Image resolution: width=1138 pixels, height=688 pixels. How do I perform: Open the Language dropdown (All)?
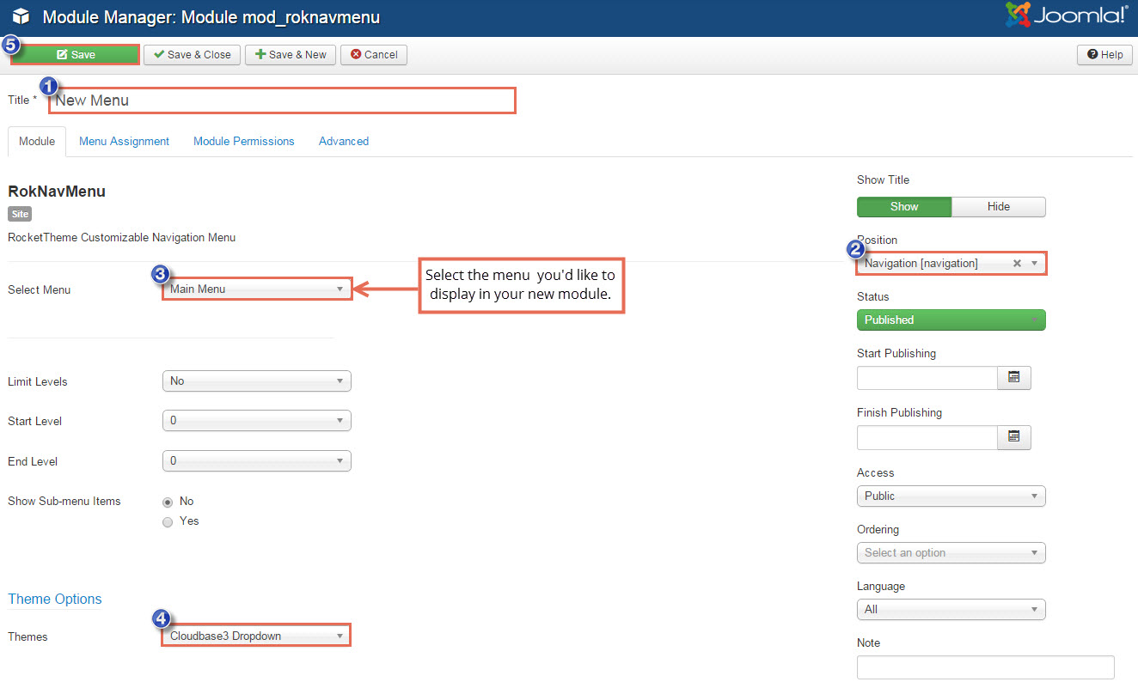[951, 610]
